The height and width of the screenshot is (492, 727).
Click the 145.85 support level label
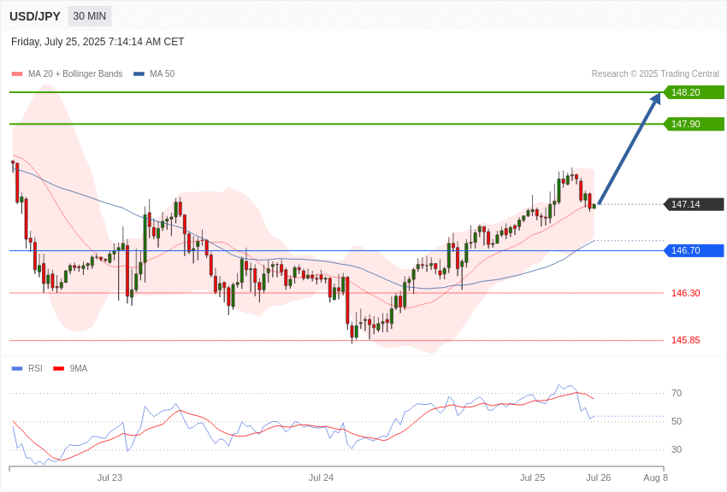click(x=686, y=340)
